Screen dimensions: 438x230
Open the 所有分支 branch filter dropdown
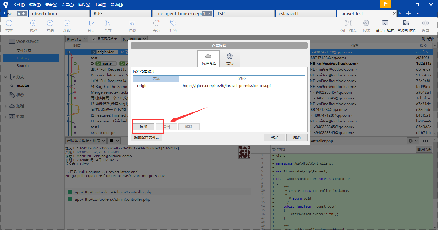click(x=77, y=39)
